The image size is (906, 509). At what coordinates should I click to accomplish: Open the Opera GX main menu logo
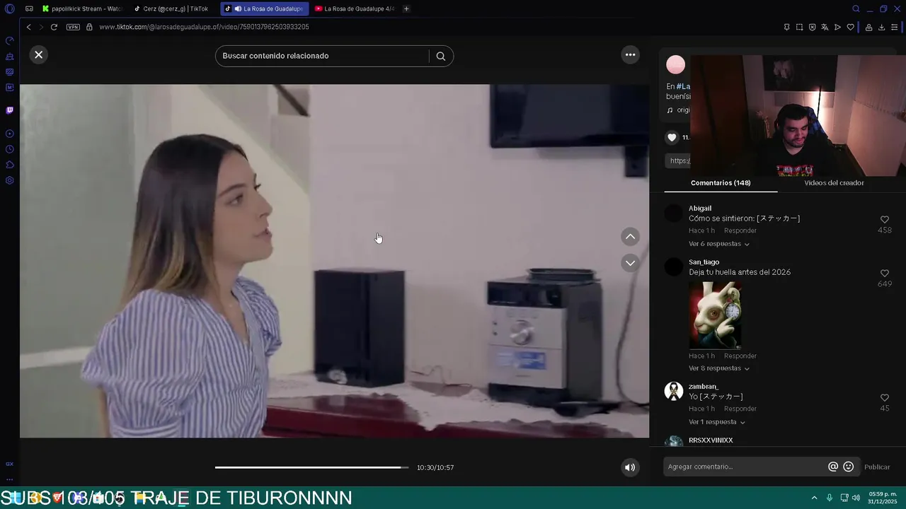pyautogui.click(x=9, y=8)
